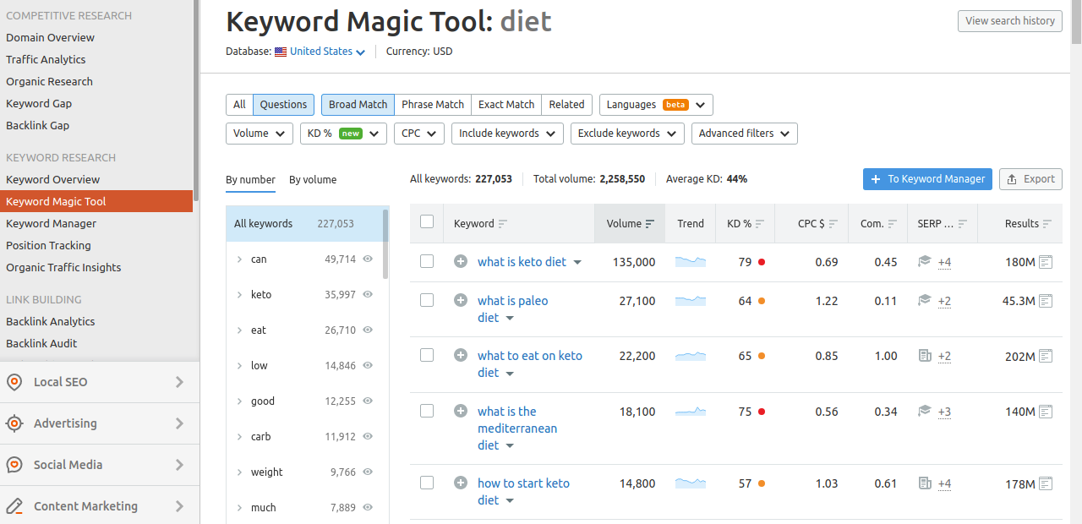Check the select-all keywords checkbox in header
1082x524 pixels.
(427, 221)
